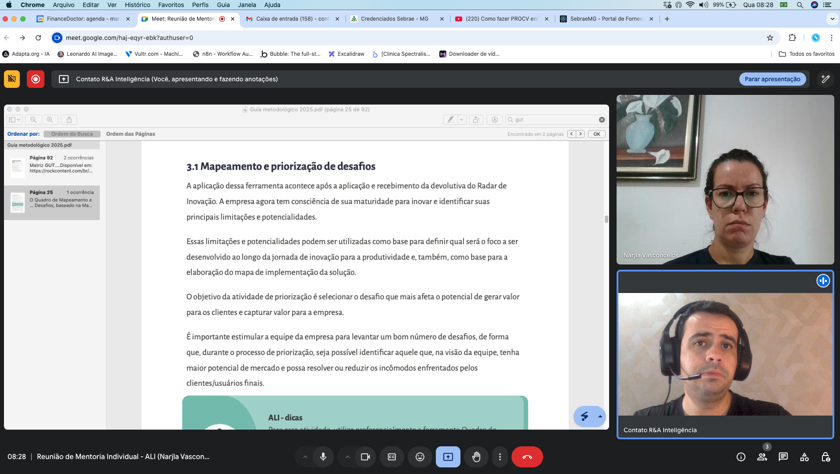Image resolution: width=840 pixels, height=474 pixels.
Task: Open more options menu in Meet
Action: coord(500,457)
